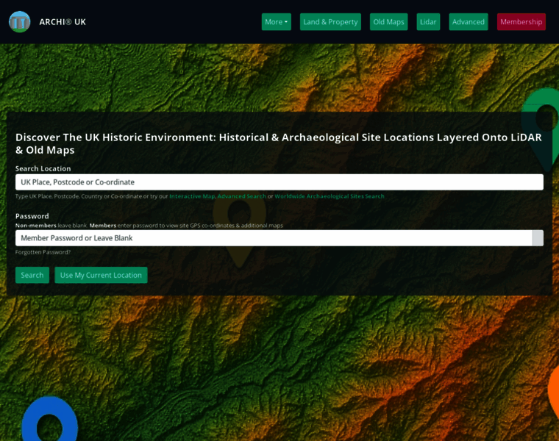Click the ARCHI UK logo icon
The width and height of the screenshot is (559, 441).
(19, 21)
